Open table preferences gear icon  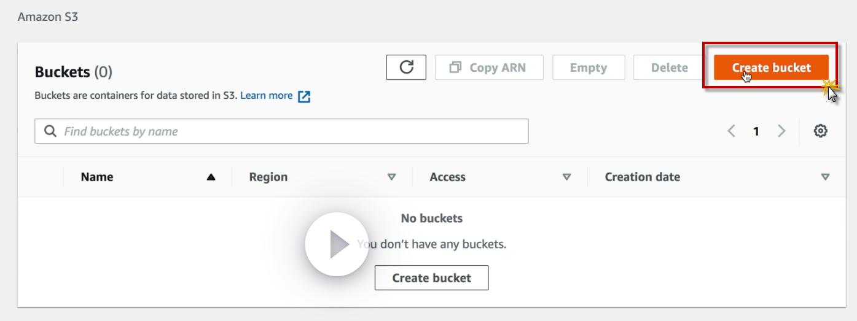coord(820,131)
